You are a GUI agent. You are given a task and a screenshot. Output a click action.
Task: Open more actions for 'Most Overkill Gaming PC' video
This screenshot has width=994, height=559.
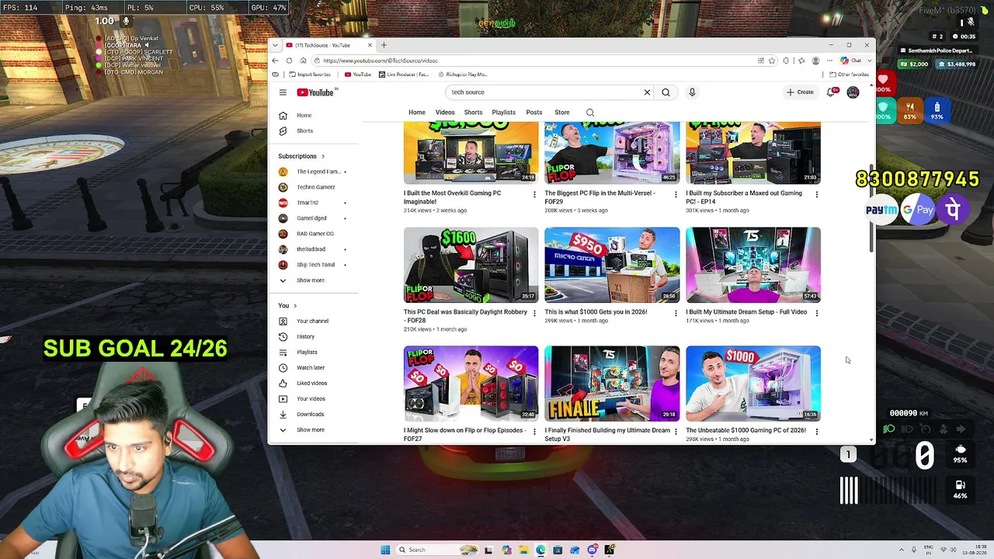pos(534,194)
